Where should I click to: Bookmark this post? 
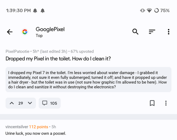(x=152, y=103)
